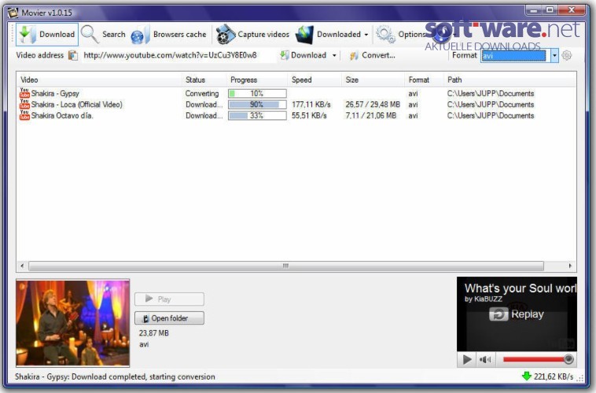Click the list scroll right arrow
Screen dimensions: 596x393
570,266
